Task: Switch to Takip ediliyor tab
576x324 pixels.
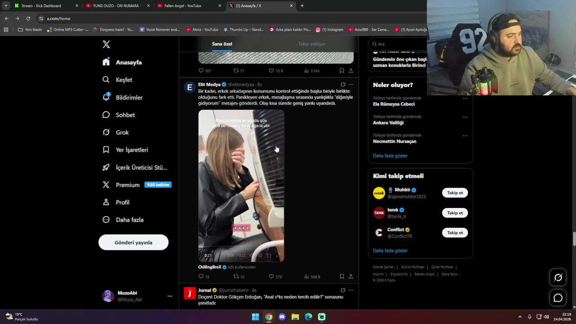Action: click(x=312, y=44)
